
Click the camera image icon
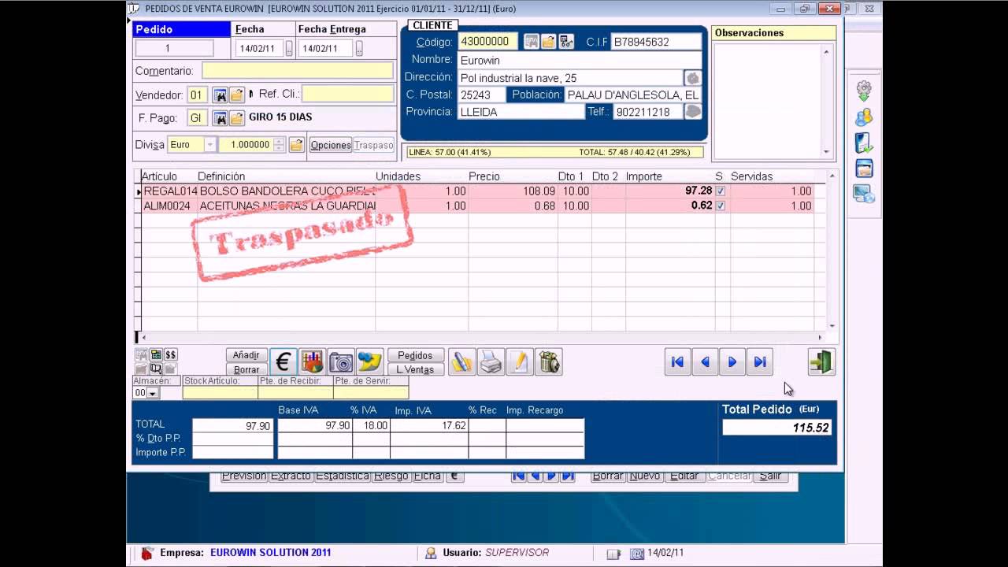coord(341,361)
